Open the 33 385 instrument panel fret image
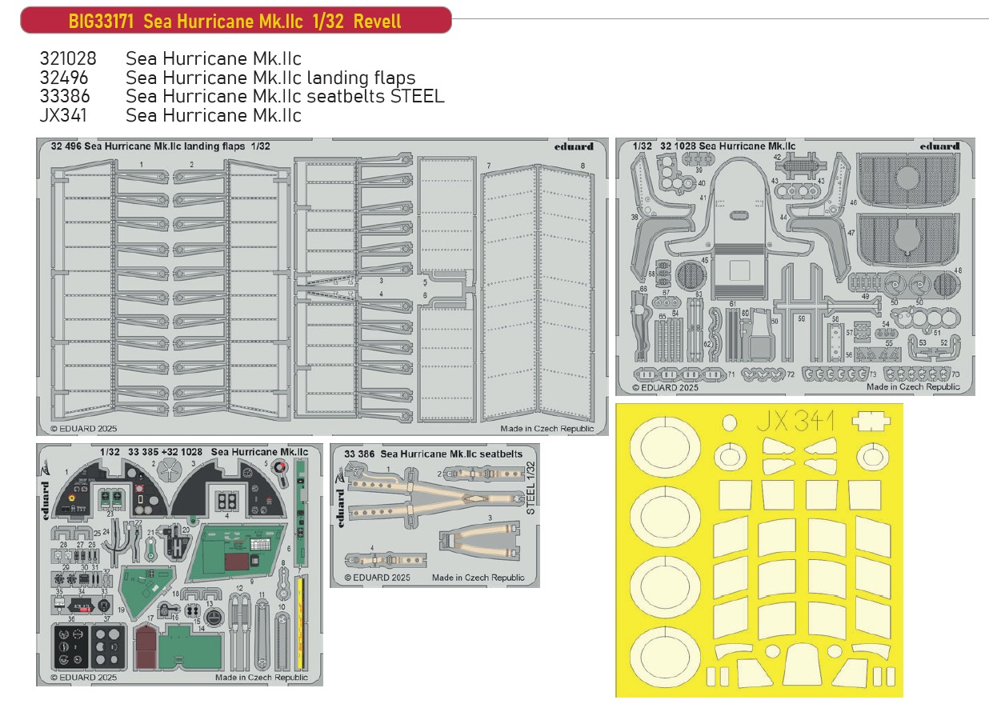 [x=179, y=564]
